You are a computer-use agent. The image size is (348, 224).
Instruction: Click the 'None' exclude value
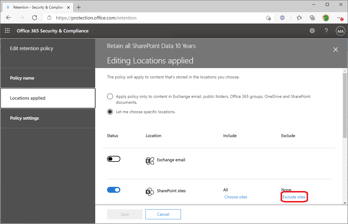click(x=286, y=190)
